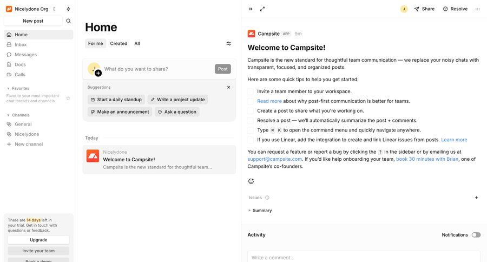Open book 30 minutes with Brian link
Viewport: 487px width, 262px height.
coord(427,159)
